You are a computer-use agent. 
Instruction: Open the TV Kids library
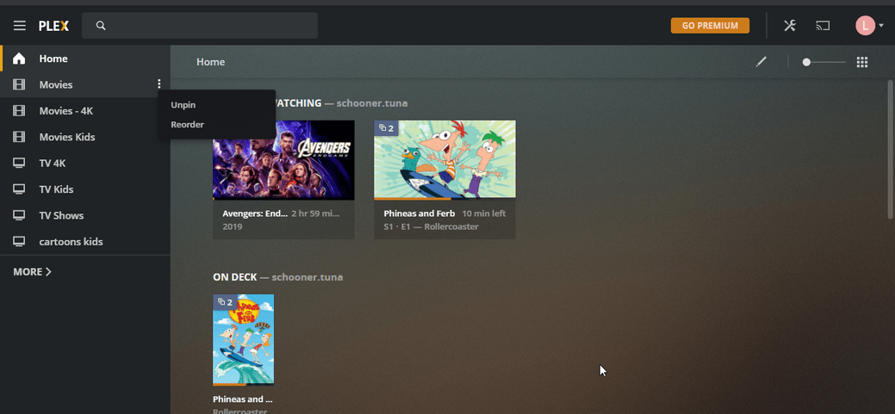tap(85, 189)
